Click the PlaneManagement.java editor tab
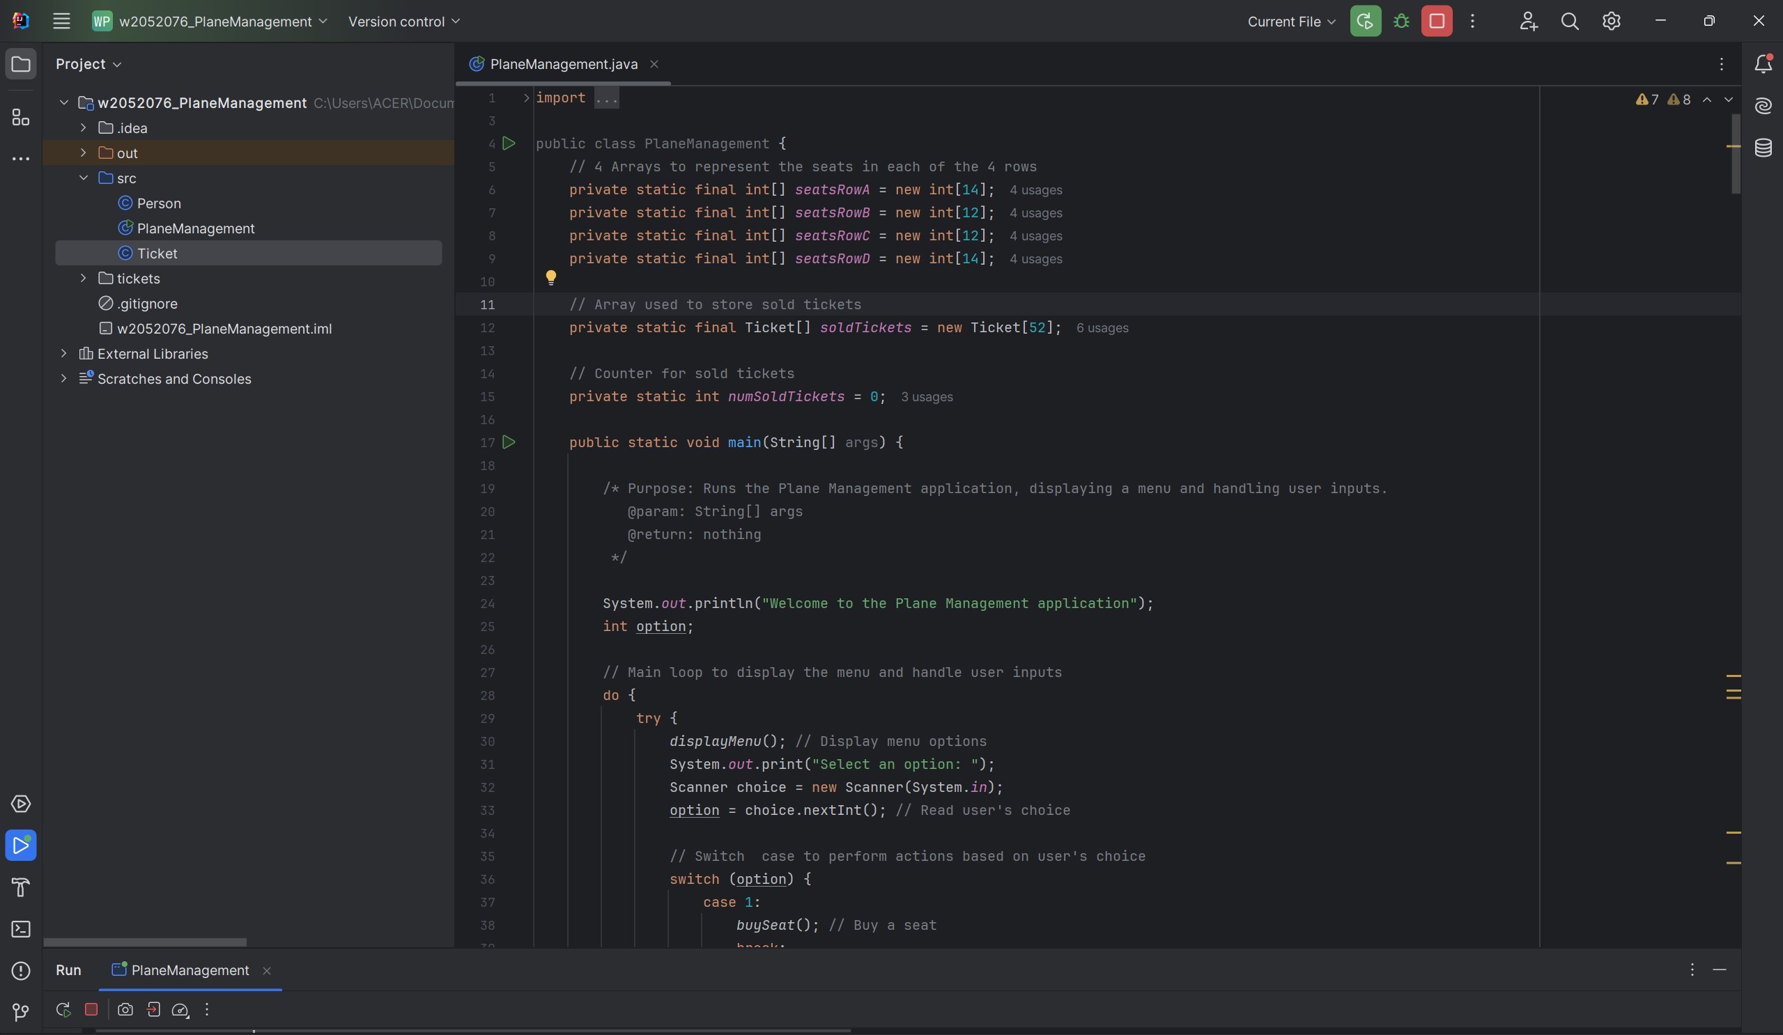 pos(563,65)
